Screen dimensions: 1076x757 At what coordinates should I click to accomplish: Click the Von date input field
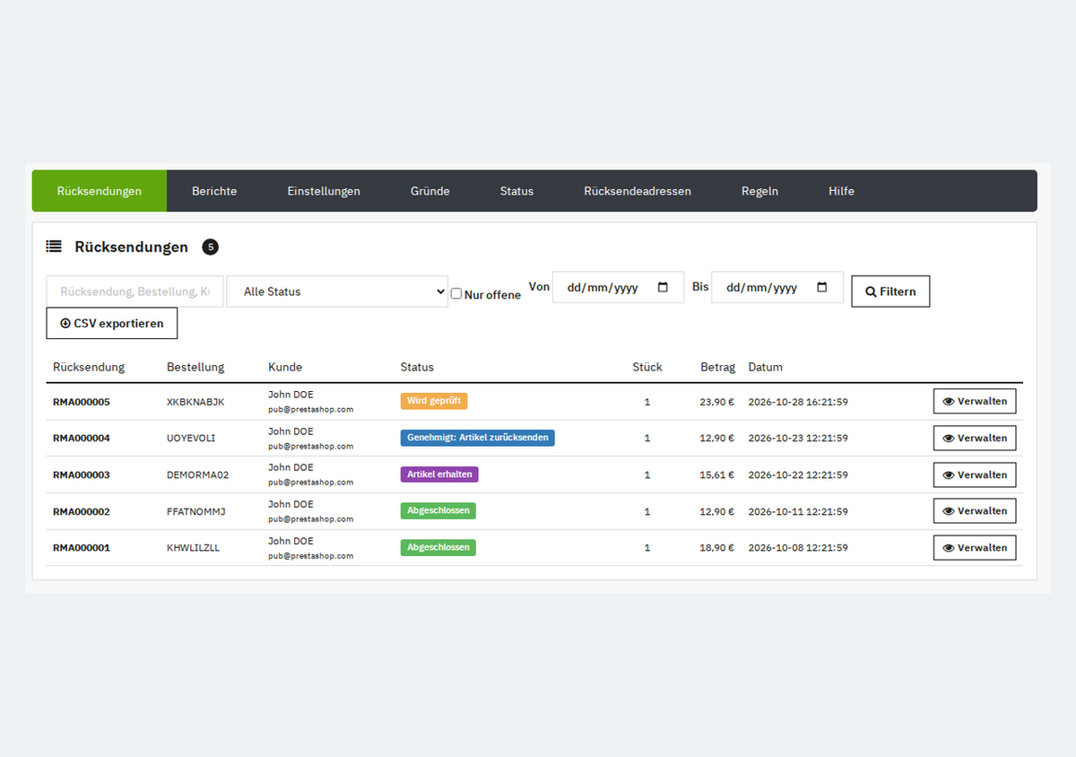(619, 287)
